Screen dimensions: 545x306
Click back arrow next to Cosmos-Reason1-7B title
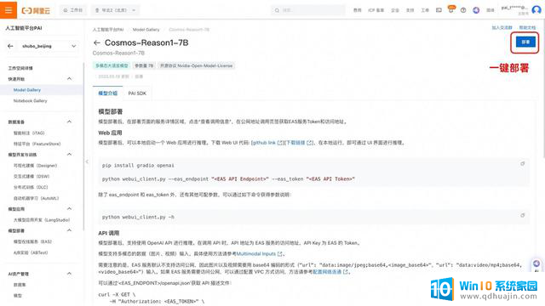(x=96, y=42)
